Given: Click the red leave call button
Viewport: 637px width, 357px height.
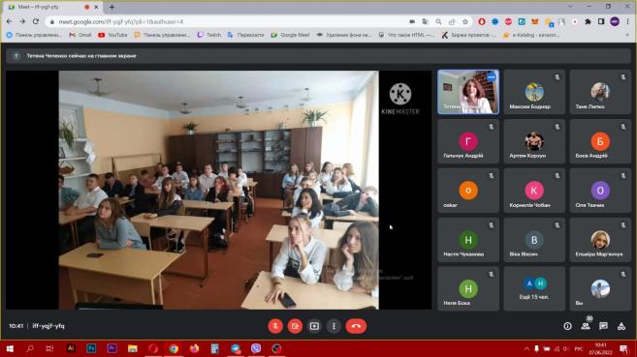Looking at the screenshot, I should pos(356,326).
